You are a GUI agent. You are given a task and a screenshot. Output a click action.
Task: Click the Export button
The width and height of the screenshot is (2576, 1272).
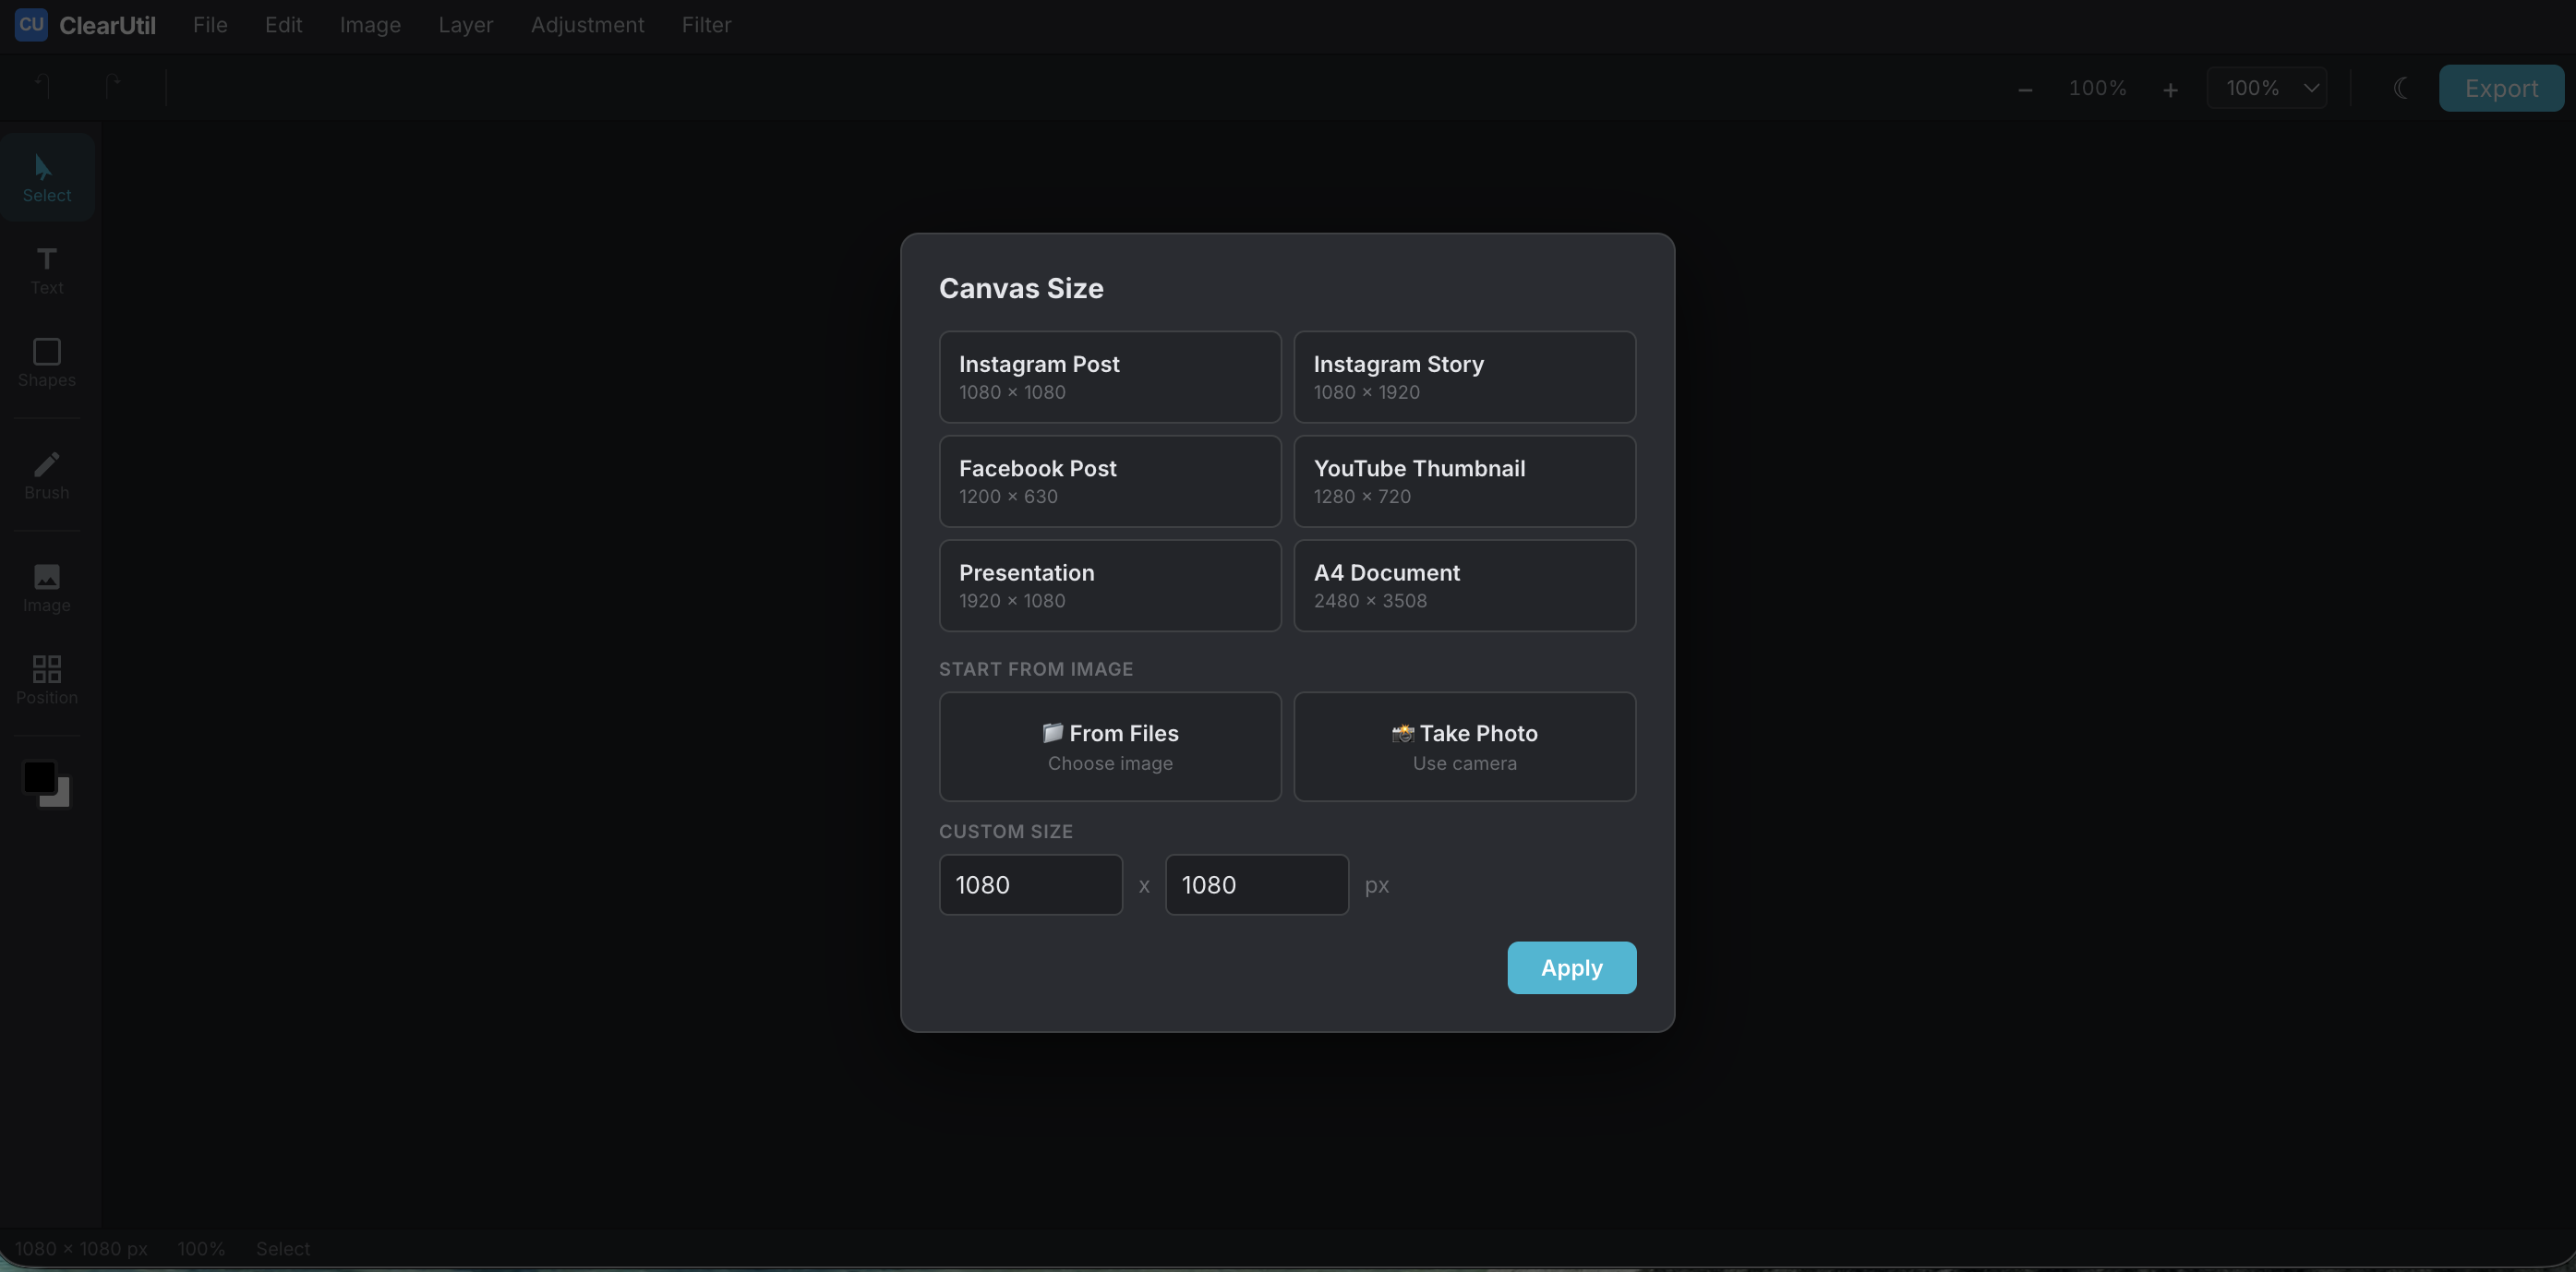click(x=2501, y=88)
